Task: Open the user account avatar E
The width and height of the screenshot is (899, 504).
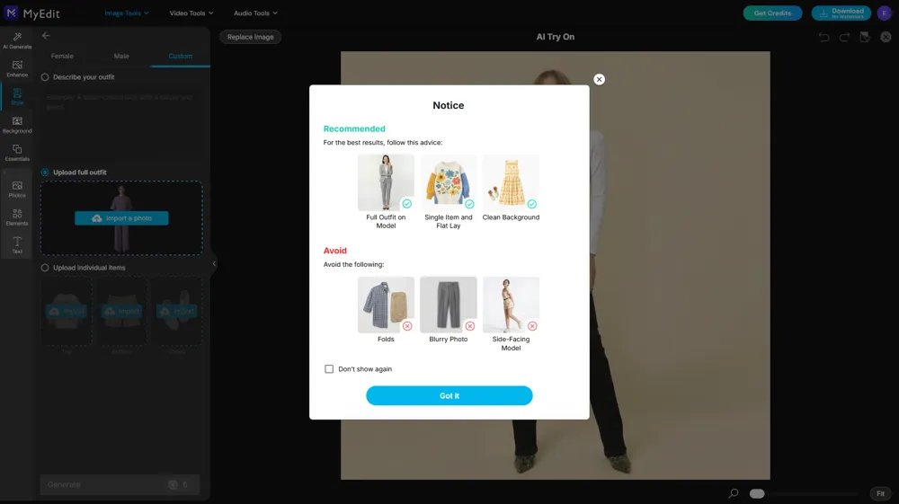Action: (x=884, y=13)
